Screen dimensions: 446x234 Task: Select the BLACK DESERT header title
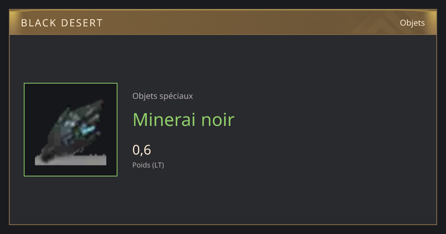pos(62,23)
